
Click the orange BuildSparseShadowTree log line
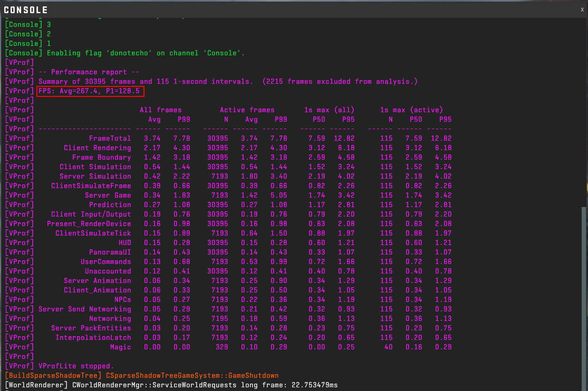[142, 376]
